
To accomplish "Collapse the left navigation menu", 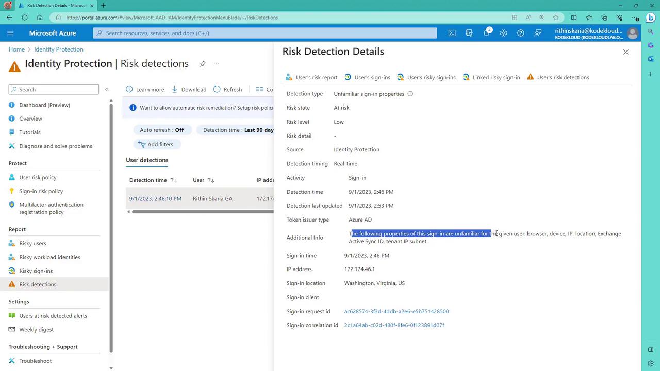I will coord(107,89).
